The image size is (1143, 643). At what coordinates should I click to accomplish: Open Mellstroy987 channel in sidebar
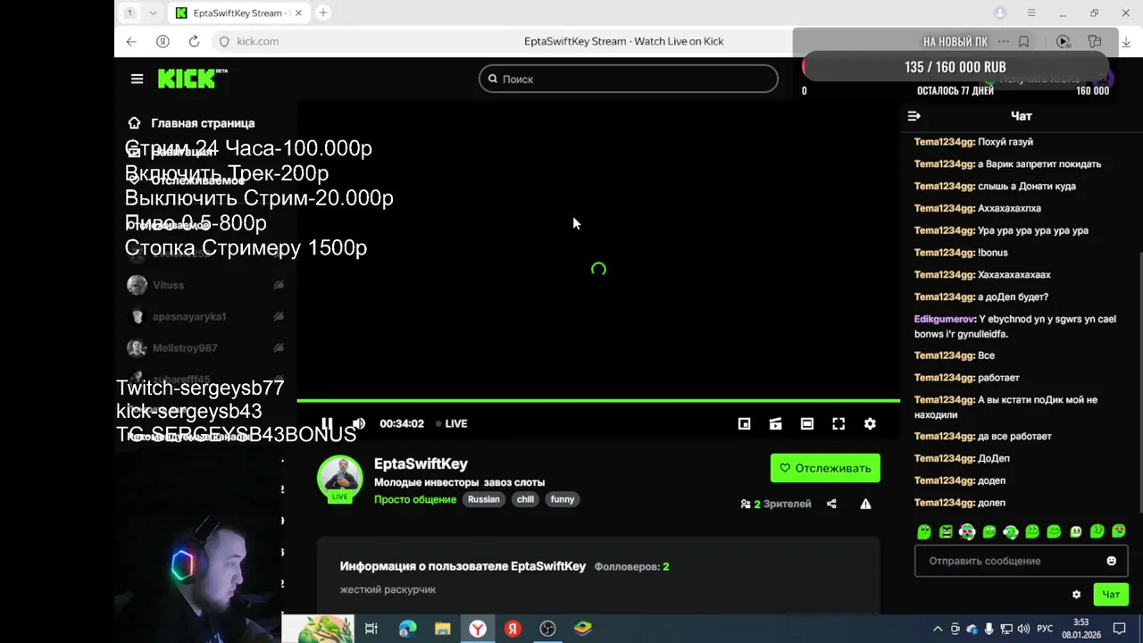[205, 347]
